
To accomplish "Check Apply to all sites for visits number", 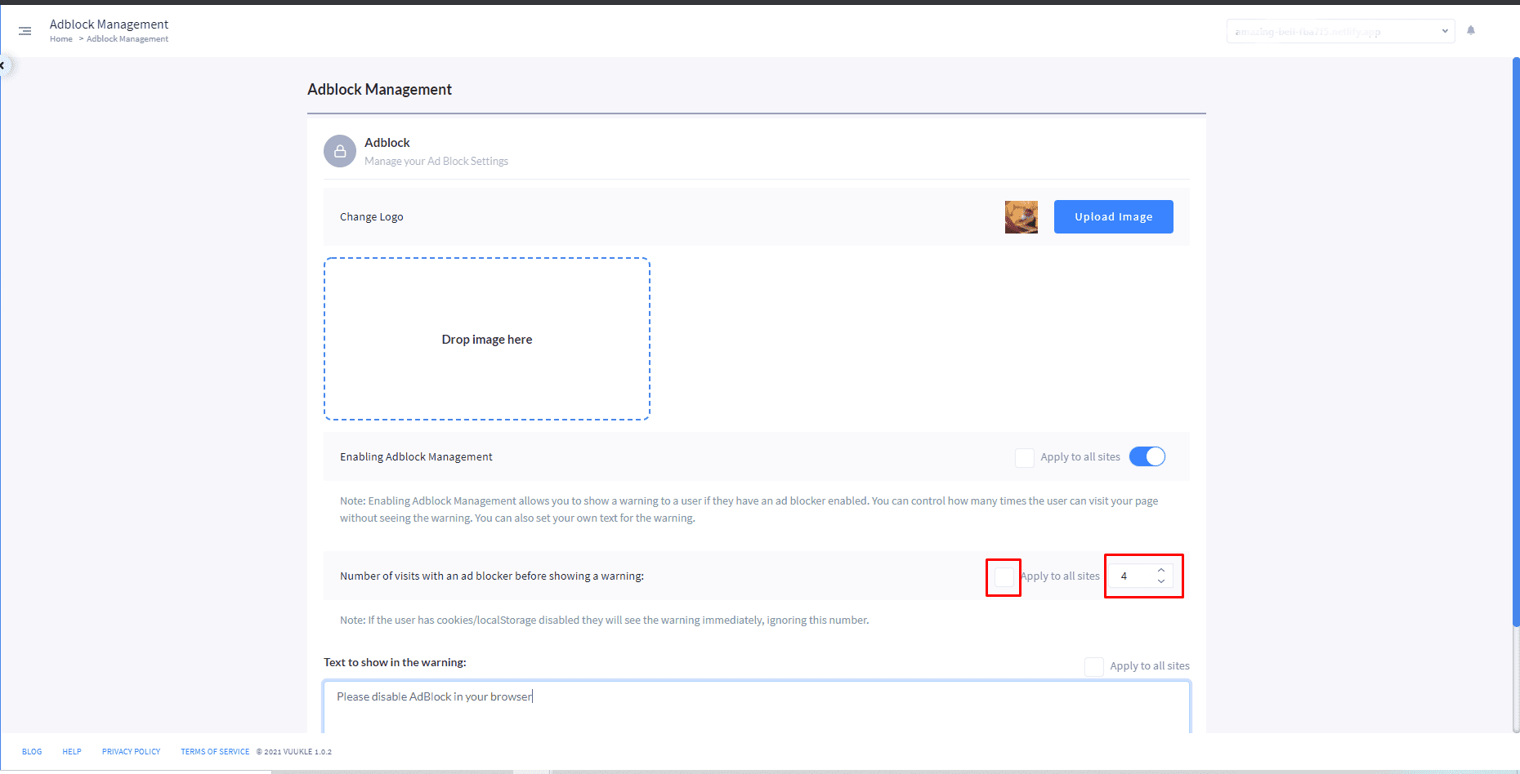I will point(1004,576).
